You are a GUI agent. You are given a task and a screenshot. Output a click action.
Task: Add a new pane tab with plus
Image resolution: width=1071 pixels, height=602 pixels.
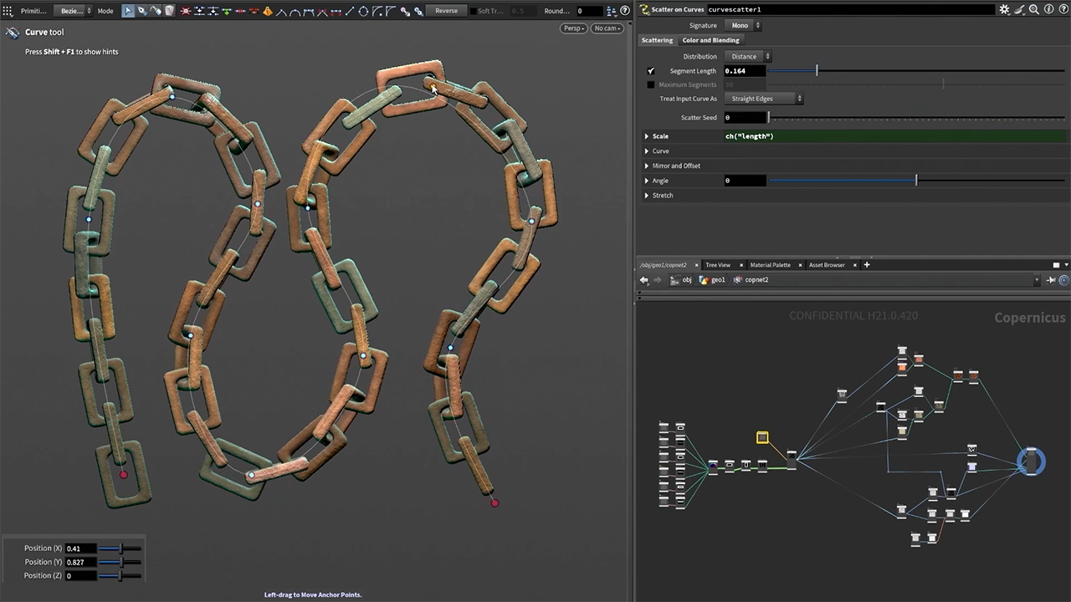point(867,265)
